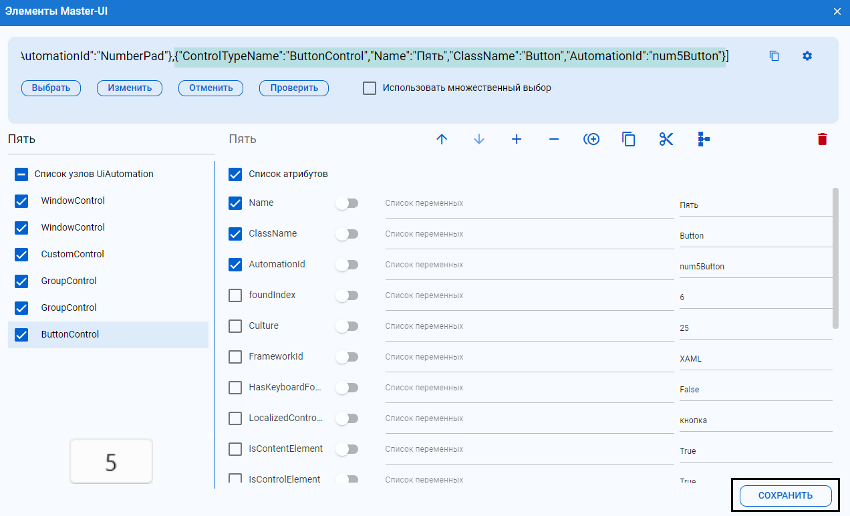The image size is (850, 516).
Task: Open selector settings via the gear icon
Action: 807,56
